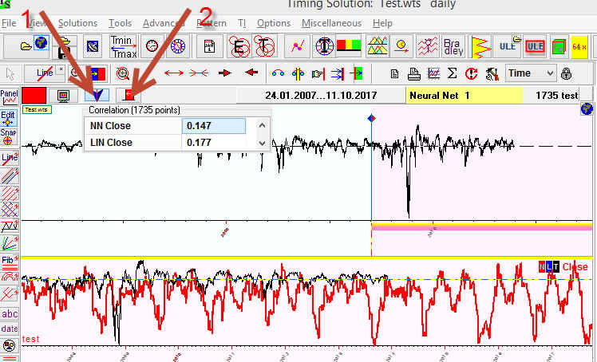
Task: Click the Line button in second toolbar
Action: point(45,73)
